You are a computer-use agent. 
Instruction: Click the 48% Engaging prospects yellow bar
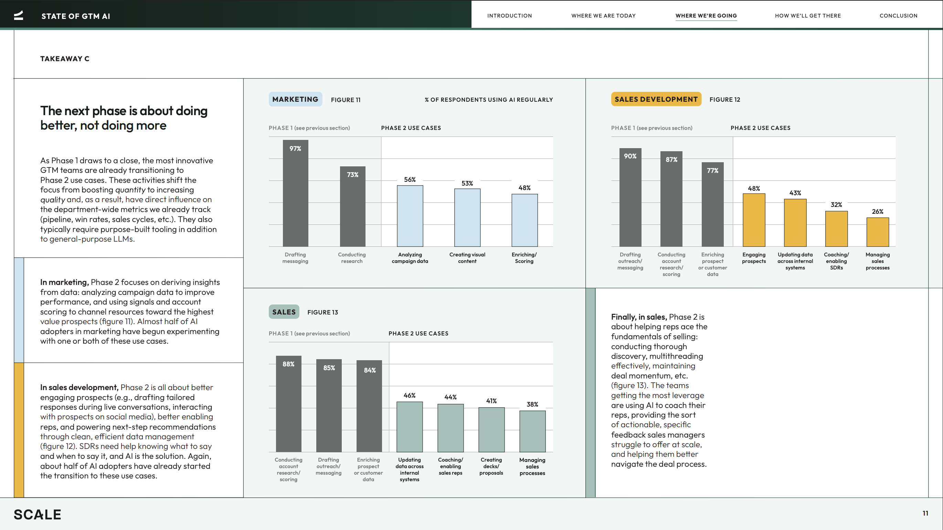pyautogui.click(x=754, y=220)
